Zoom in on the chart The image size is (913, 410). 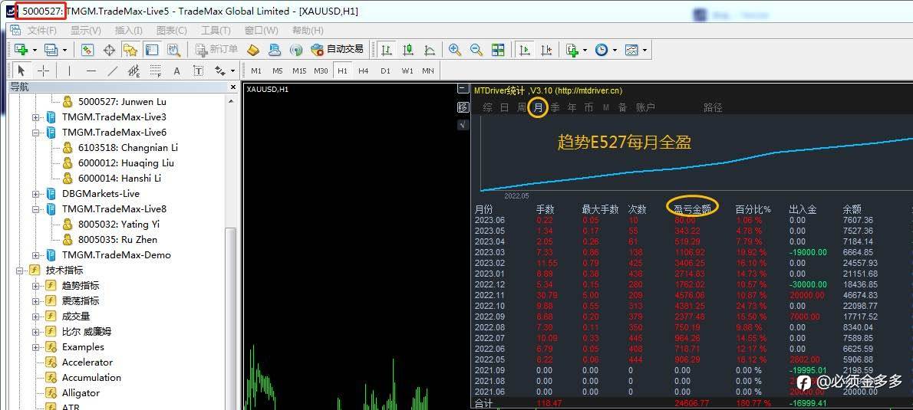tap(455, 50)
